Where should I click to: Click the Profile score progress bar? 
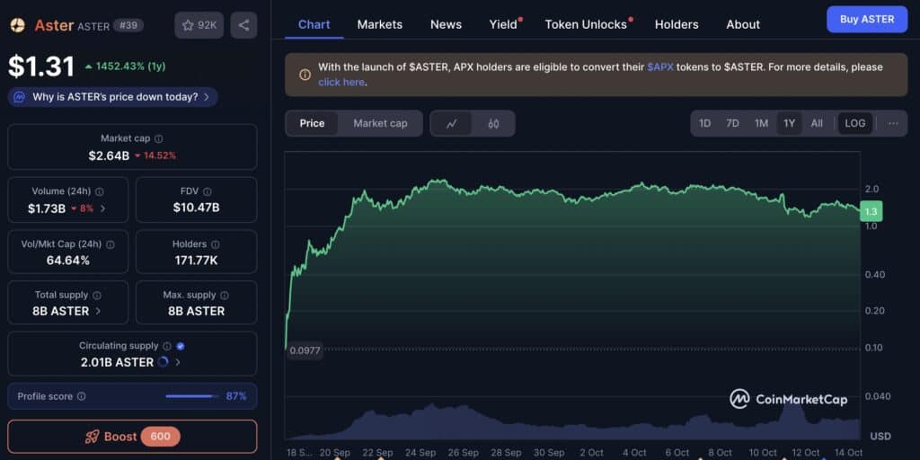click(190, 396)
